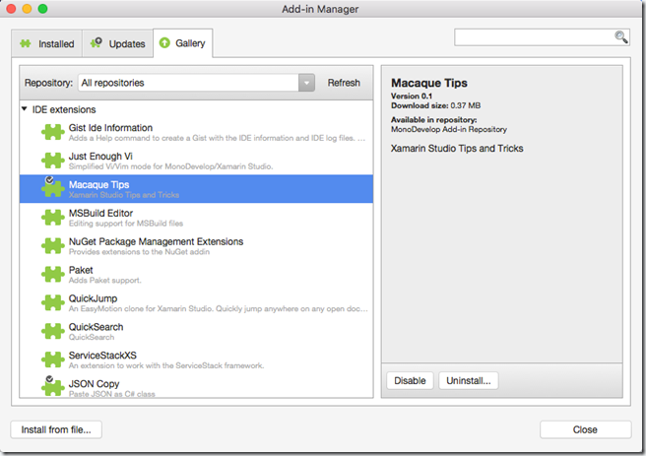Select NuGet Package Management Extensions entry
This screenshot has height=456, width=646.
click(196, 246)
